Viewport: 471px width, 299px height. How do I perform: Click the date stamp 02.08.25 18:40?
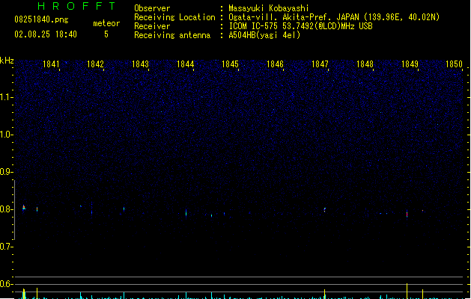pyautogui.click(x=46, y=34)
